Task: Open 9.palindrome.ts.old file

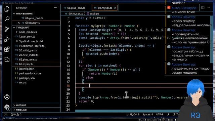Action: (36, 41)
